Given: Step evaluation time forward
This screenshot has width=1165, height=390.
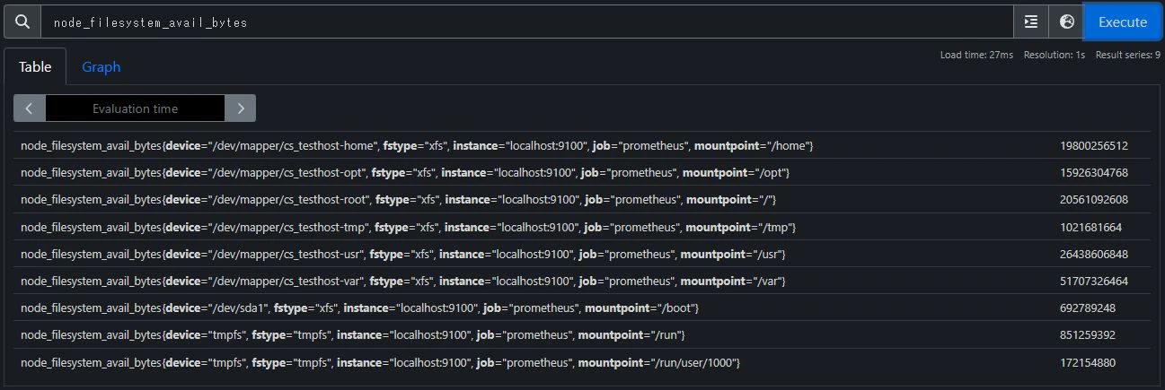Looking at the screenshot, I should click(241, 108).
